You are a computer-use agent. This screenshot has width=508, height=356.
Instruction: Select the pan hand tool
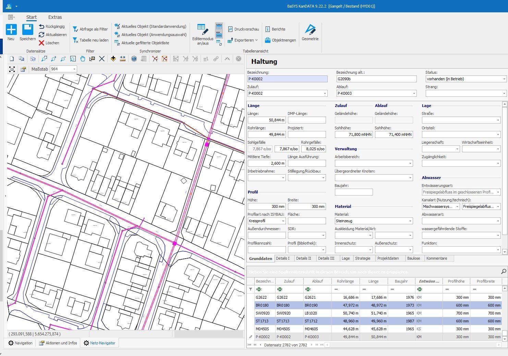(x=82, y=59)
